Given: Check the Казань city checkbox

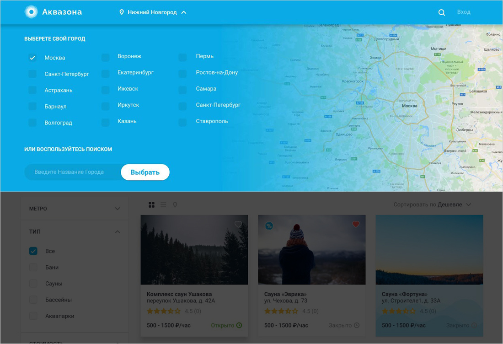Looking at the screenshot, I should point(106,122).
